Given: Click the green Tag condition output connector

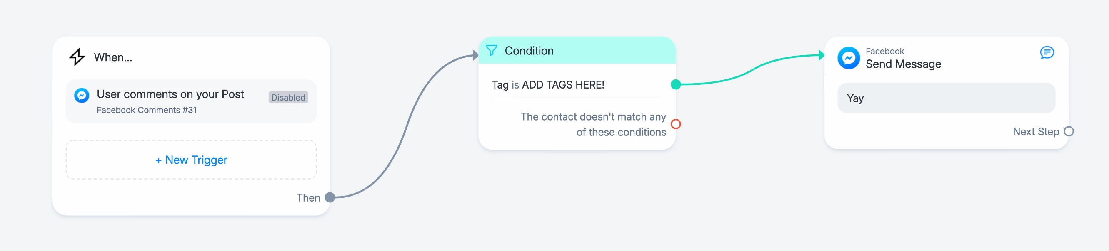Looking at the screenshot, I should [675, 85].
